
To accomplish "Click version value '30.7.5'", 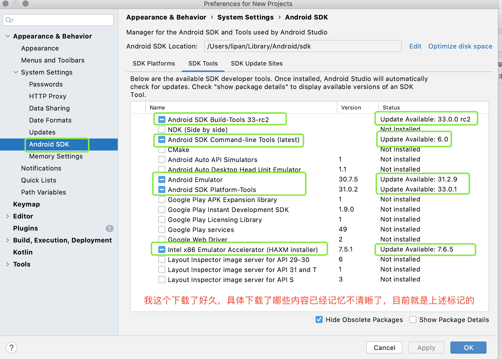I will click(x=348, y=179).
